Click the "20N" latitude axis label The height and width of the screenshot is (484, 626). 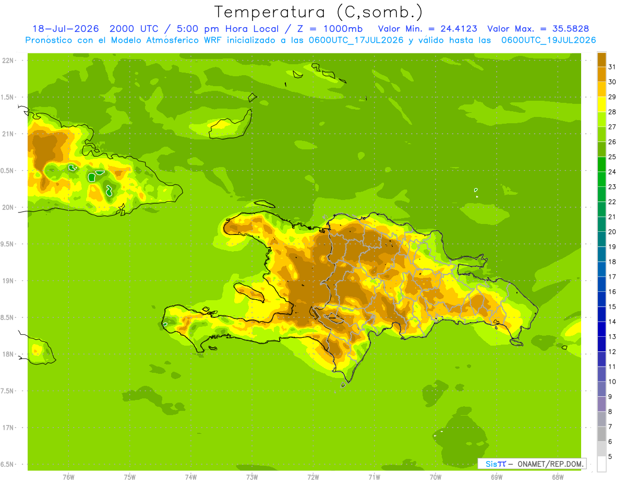[x=7, y=207]
